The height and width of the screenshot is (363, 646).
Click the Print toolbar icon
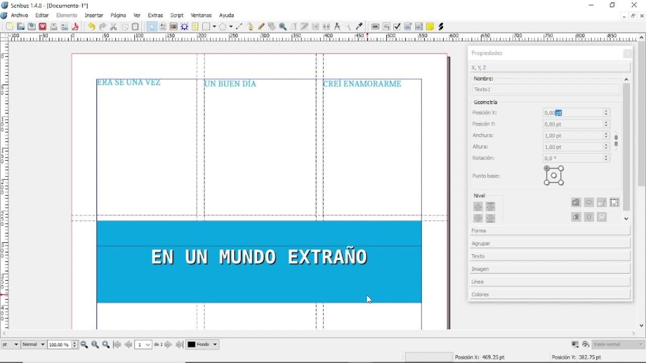(53, 27)
